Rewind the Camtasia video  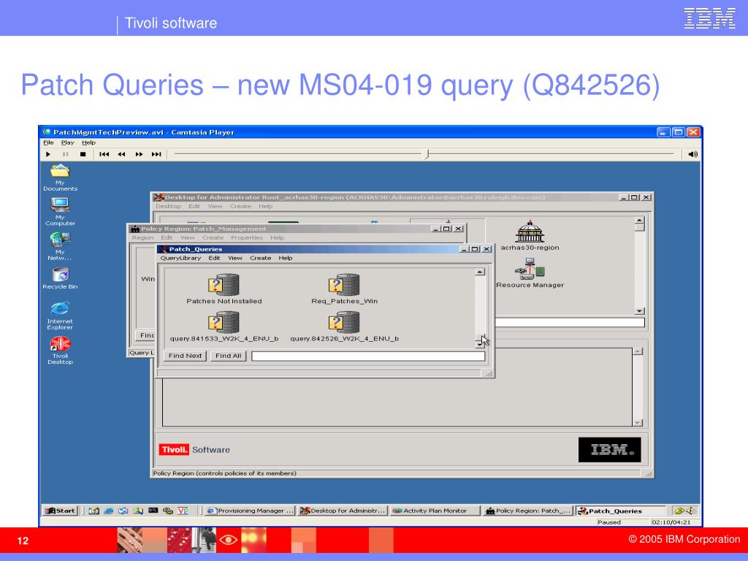pos(122,154)
